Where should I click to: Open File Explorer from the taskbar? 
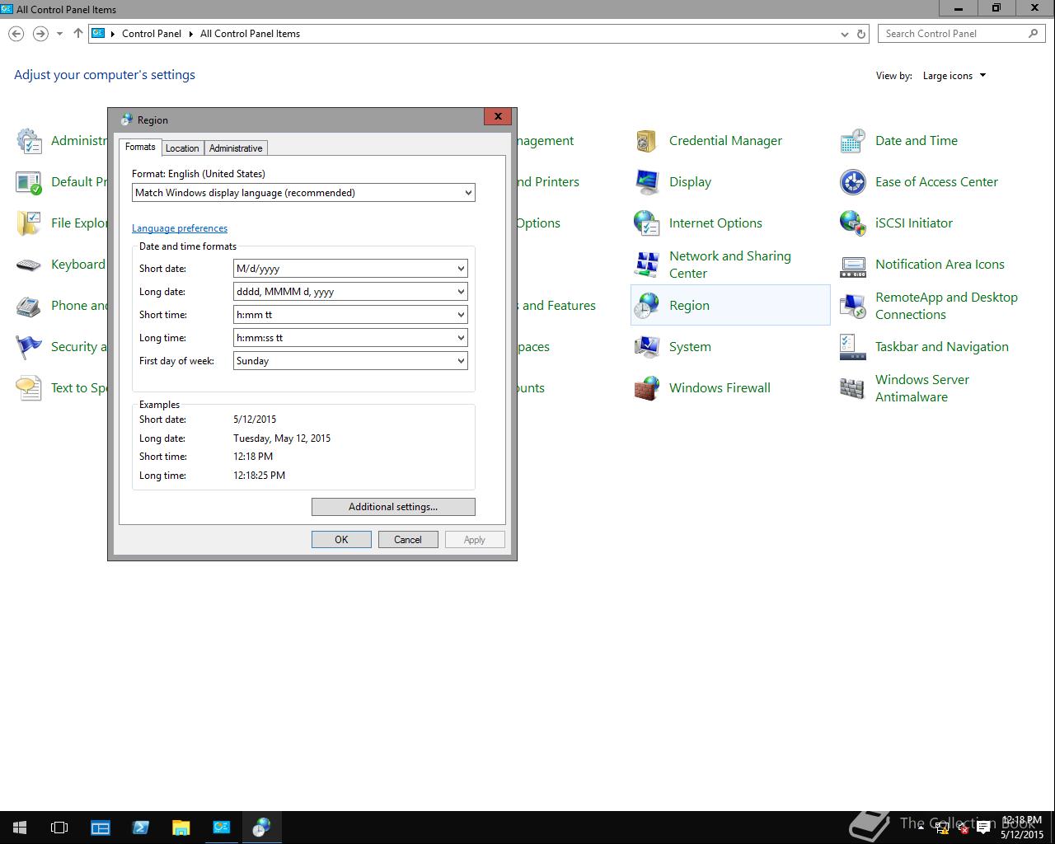(181, 828)
